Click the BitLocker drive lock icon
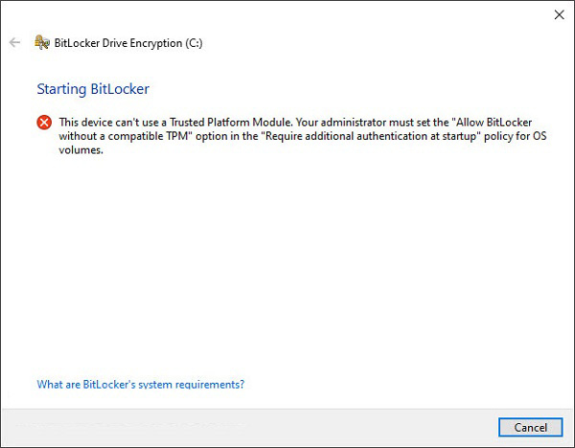The image size is (575, 448). pyautogui.click(x=40, y=42)
